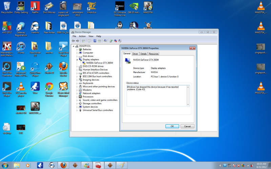Click the Disable device icon right of Uninstall

[x=120, y=41]
